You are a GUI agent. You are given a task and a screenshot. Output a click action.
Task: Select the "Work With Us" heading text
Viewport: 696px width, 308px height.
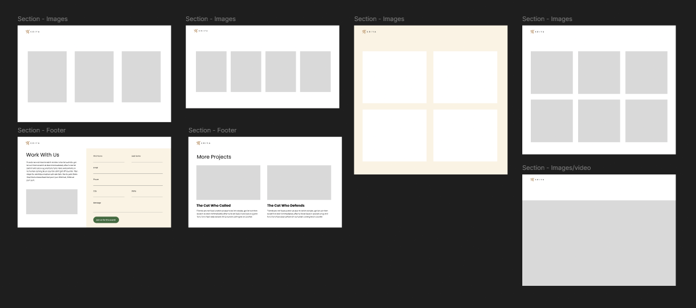[x=43, y=155]
